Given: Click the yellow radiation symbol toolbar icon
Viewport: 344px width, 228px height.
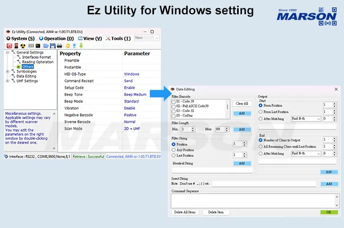Looking at the screenshot, I should [x=23, y=46].
